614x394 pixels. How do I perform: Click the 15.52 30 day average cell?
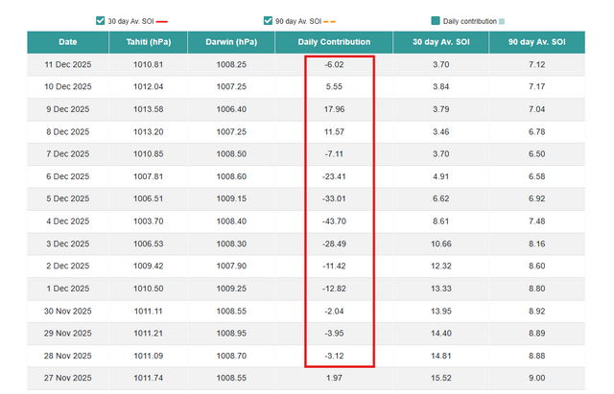(440, 379)
